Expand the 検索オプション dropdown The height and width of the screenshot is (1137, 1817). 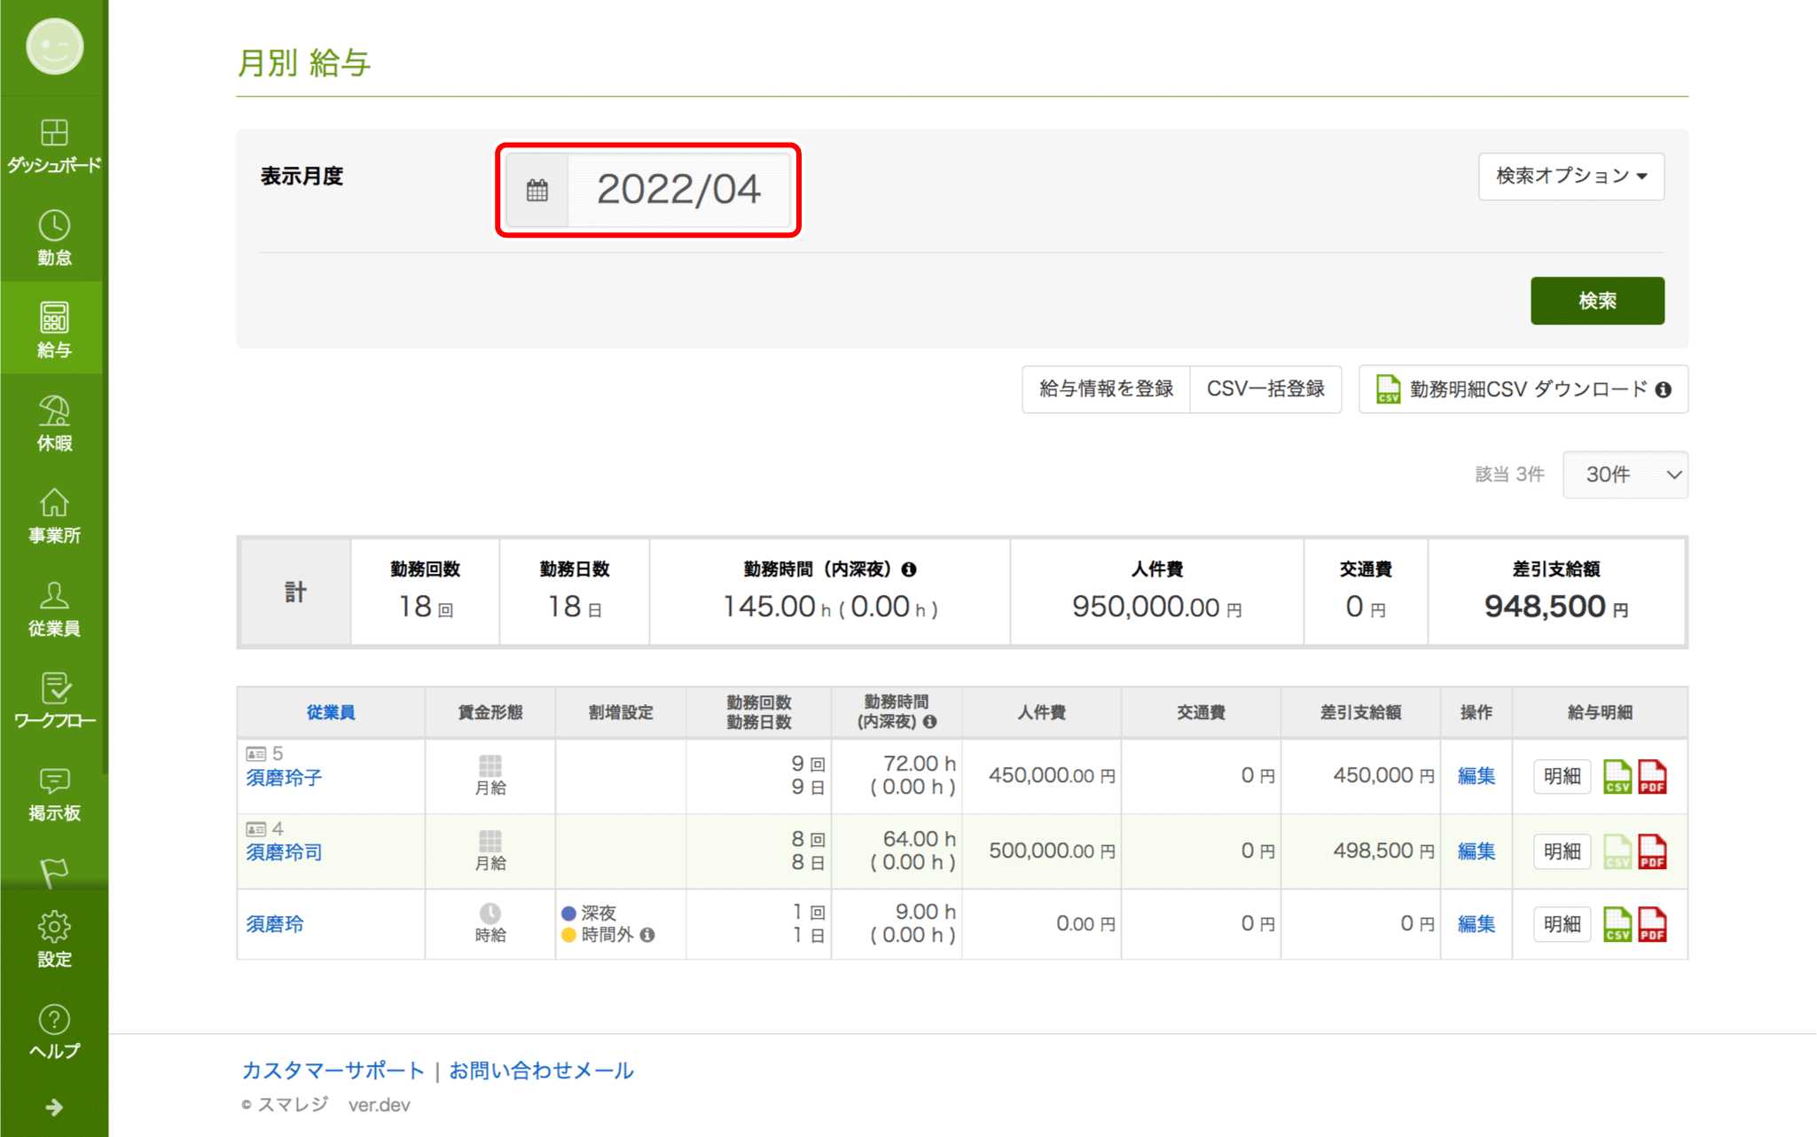point(1570,176)
